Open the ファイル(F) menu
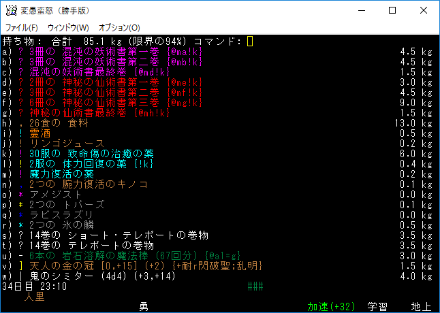Image resolution: width=440 pixels, height=313 pixels. [x=21, y=27]
